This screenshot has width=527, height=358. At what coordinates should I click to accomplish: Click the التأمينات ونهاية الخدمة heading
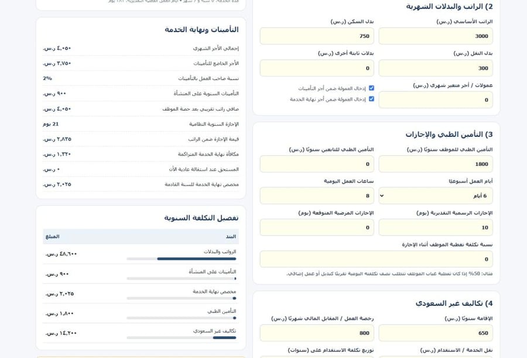pos(201,30)
